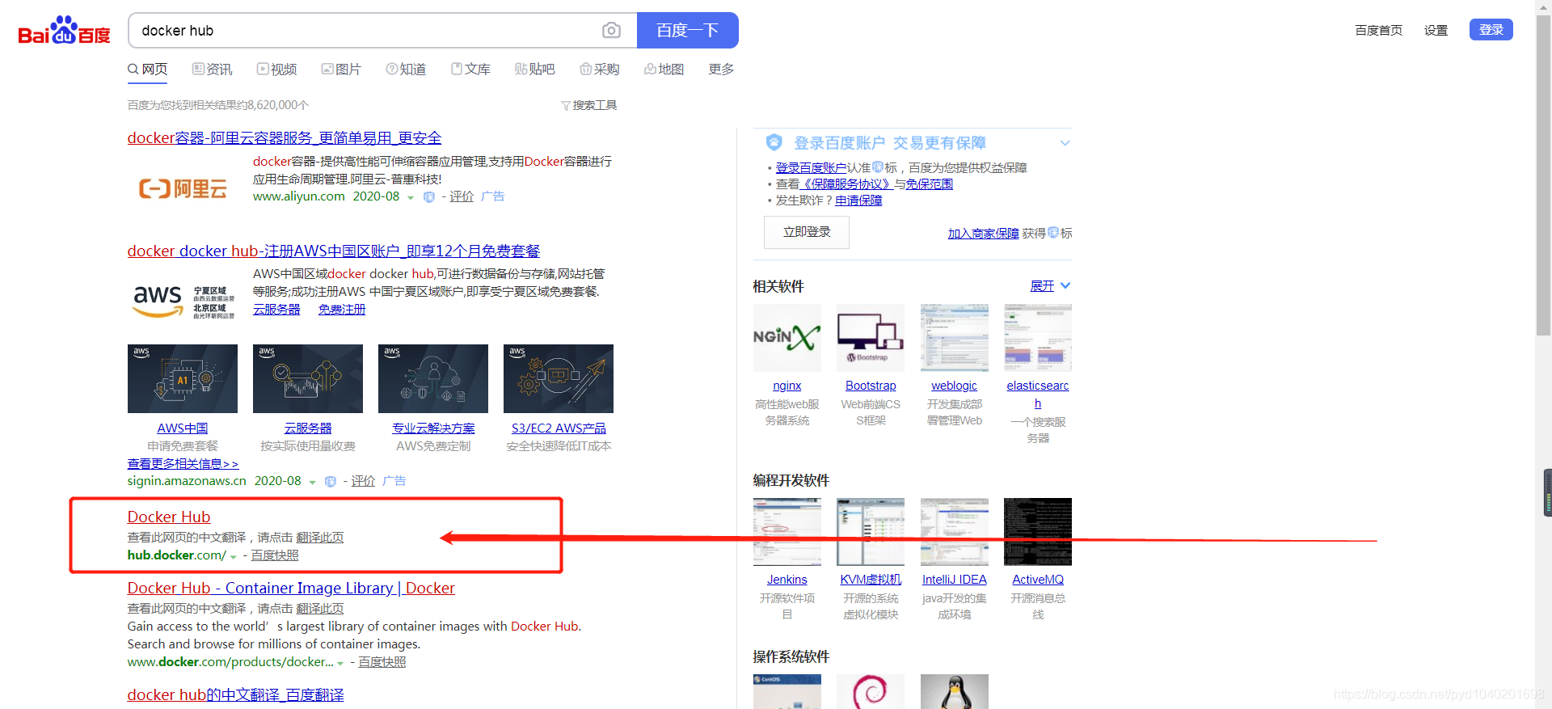Screen dimensions: 1552x709
Task: Expand dropdown arrow next to aliyun.com date
Action: point(411,197)
